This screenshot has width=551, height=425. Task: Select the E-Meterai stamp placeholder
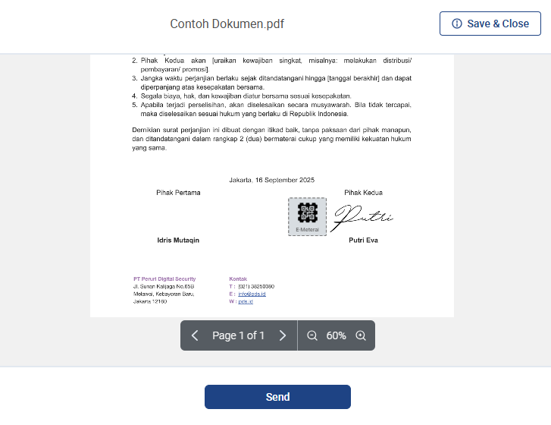pos(307,217)
